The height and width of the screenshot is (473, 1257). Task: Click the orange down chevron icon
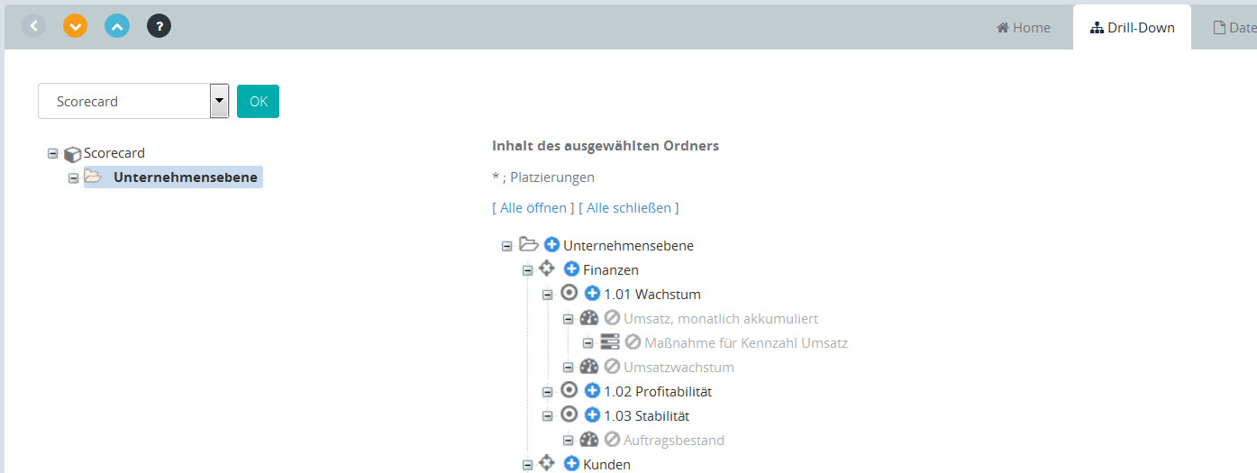coord(76,26)
